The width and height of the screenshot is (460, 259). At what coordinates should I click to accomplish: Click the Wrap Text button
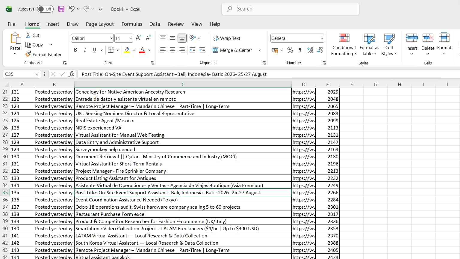pyautogui.click(x=227, y=38)
